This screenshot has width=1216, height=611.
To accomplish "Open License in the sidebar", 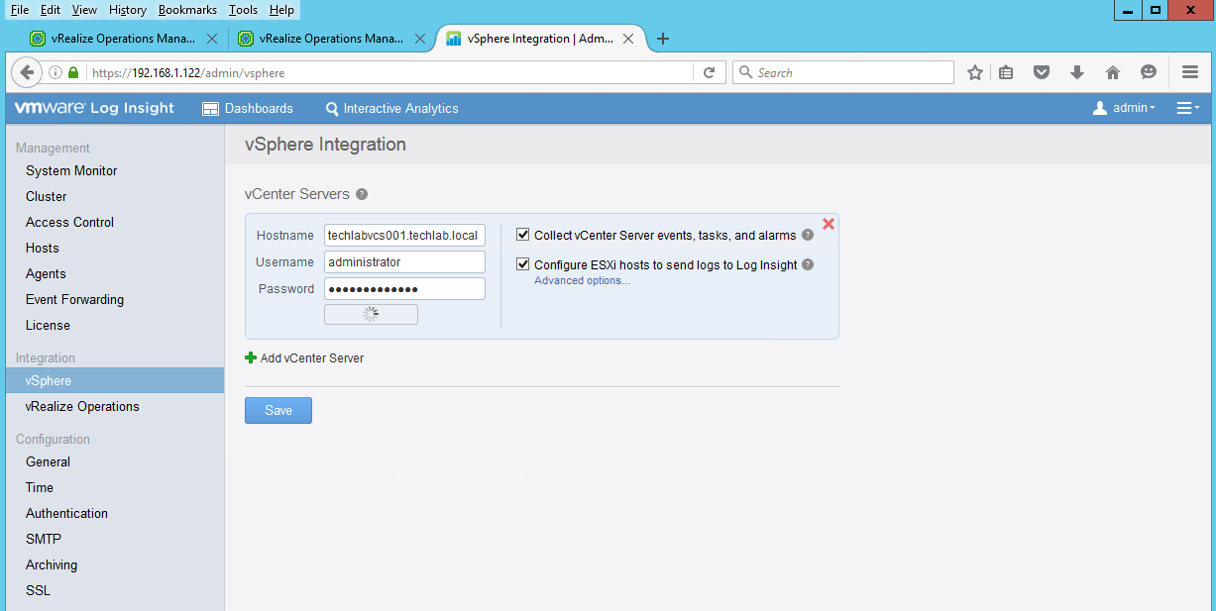I will [x=48, y=325].
